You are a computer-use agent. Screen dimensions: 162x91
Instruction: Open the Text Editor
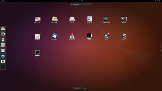coord(38,37)
